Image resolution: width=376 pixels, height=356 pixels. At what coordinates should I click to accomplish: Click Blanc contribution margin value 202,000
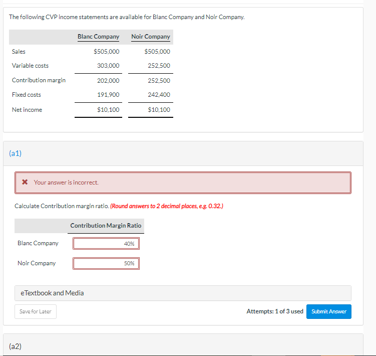(x=108, y=80)
